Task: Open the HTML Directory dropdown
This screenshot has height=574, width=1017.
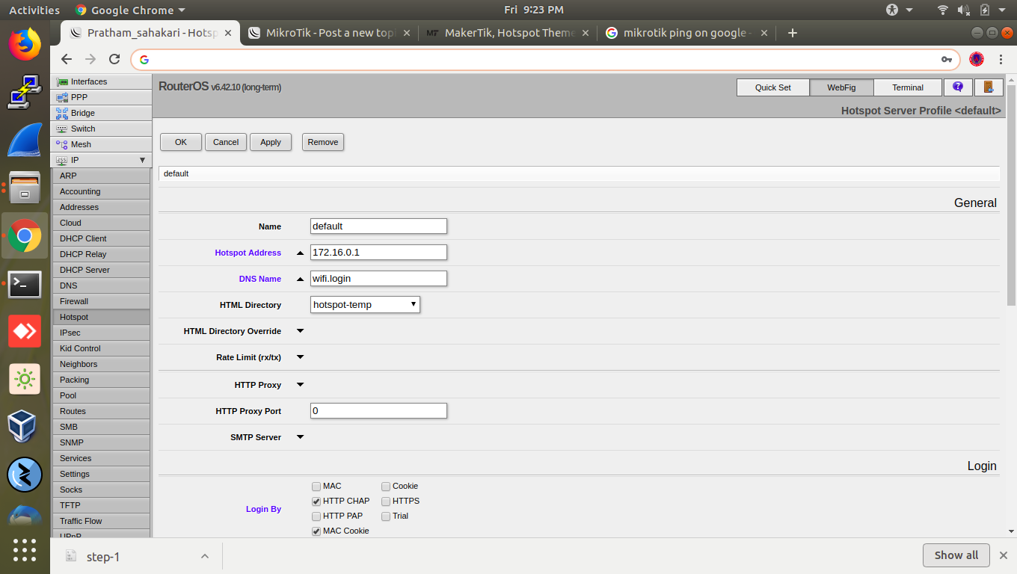Action: click(x=365, y=305)
